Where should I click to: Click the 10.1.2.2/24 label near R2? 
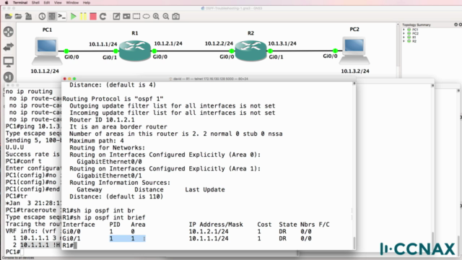pos(219,43)
